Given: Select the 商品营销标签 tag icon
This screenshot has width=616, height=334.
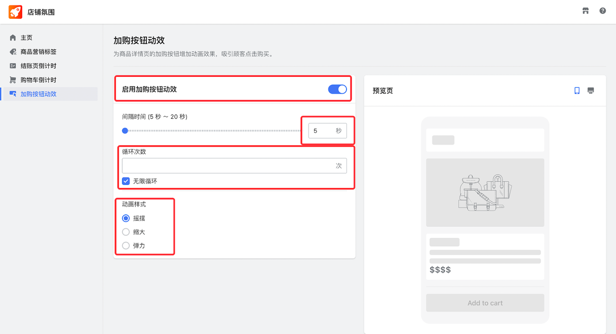Looking at the screenshot, I should (x=12, y=51).
